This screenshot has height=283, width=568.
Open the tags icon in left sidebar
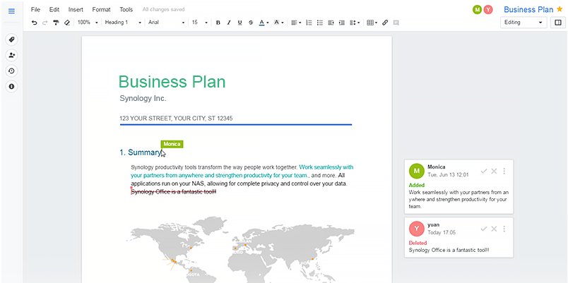(11, 40)
